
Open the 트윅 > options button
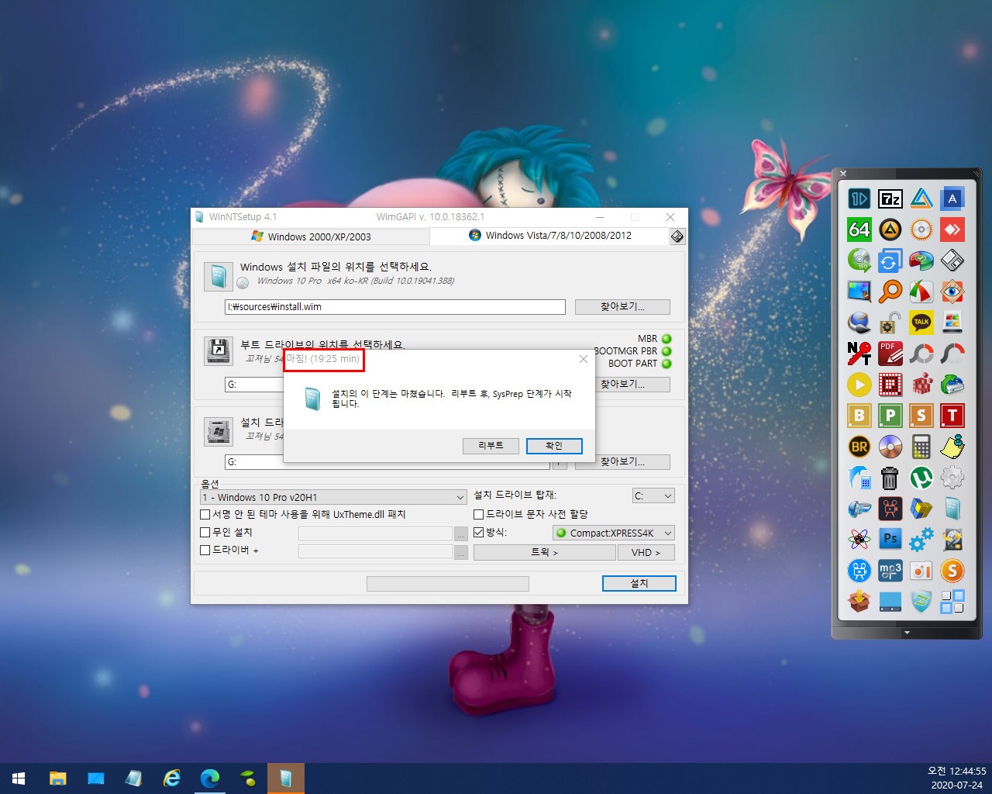(x=544, y=552)
